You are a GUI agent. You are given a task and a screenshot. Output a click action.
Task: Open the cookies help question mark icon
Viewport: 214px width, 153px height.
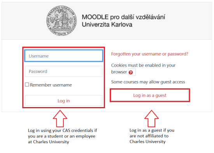click(x=131, y=72)
